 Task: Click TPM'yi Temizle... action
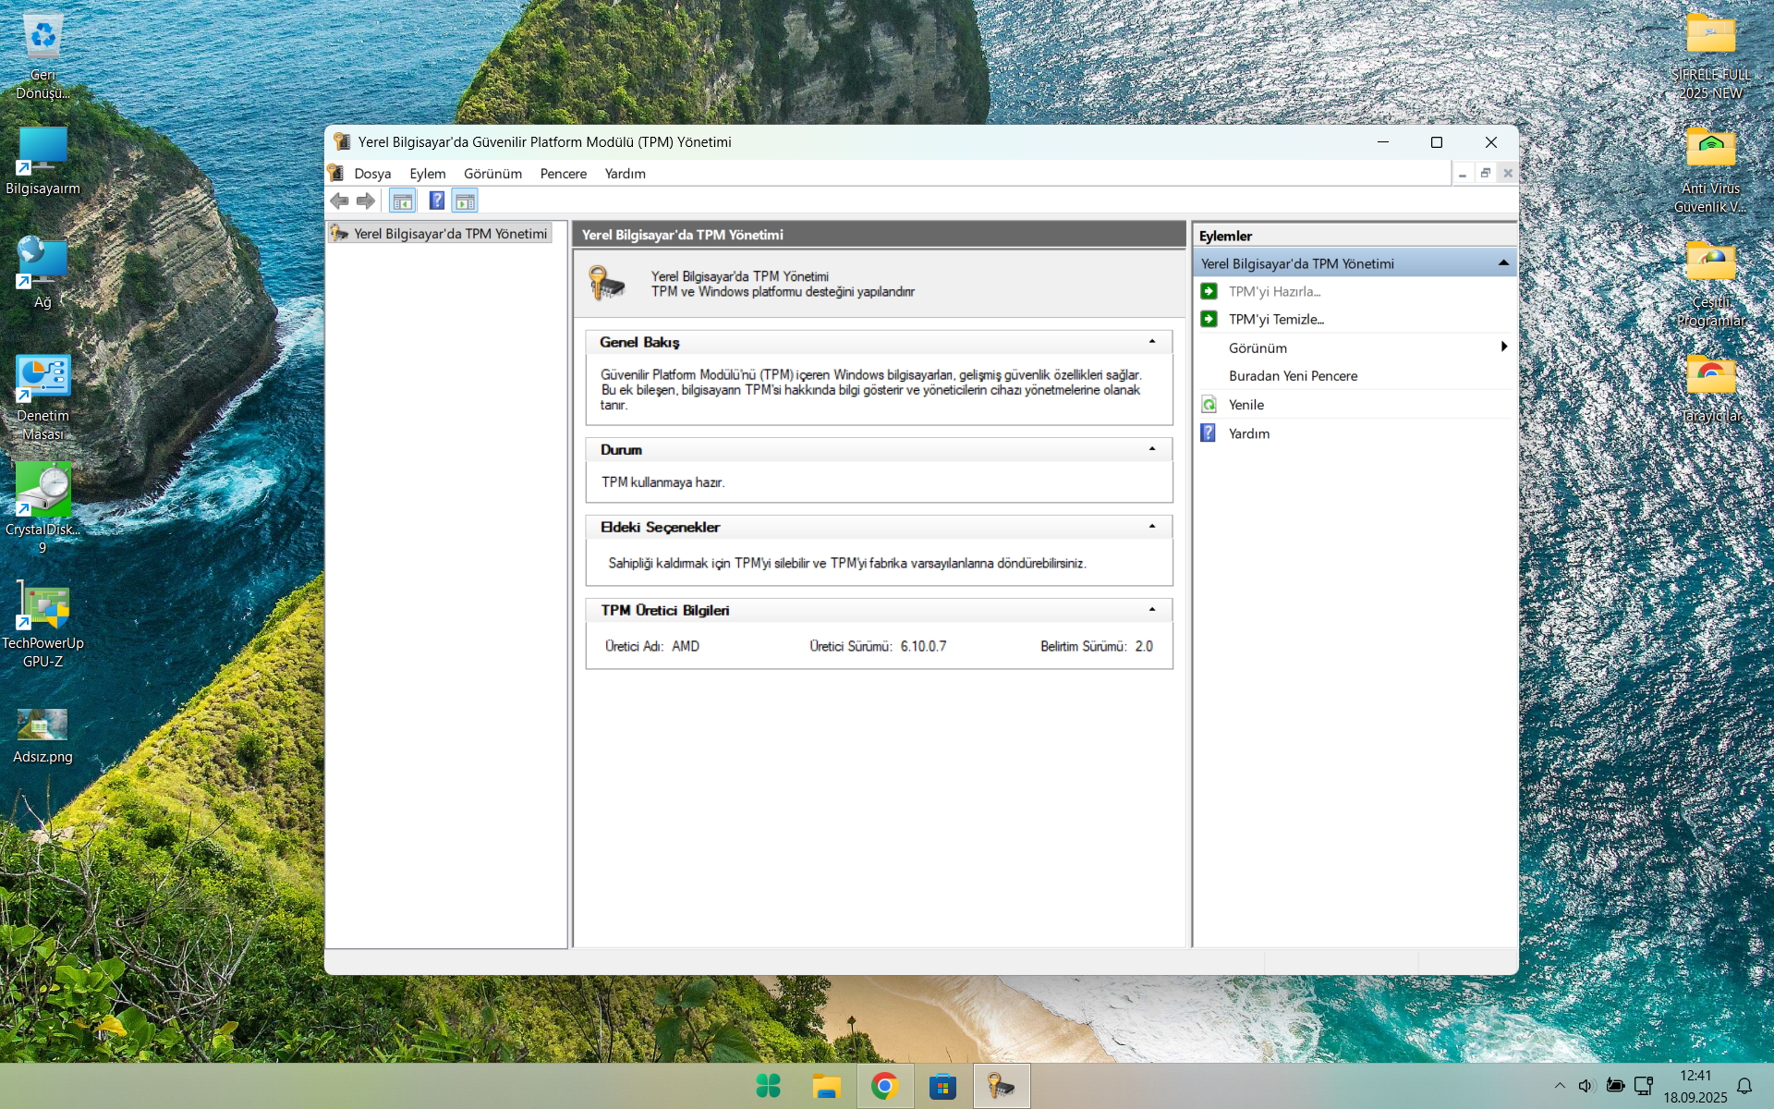coord(1276,319)
